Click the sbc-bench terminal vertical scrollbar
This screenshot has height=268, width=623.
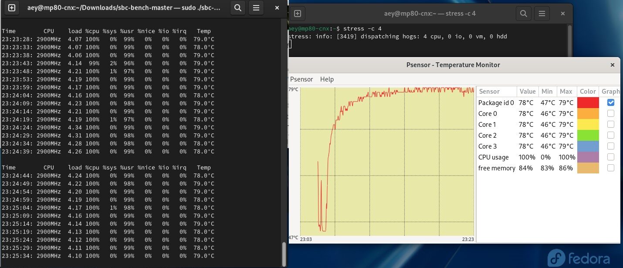coord(284,254)
